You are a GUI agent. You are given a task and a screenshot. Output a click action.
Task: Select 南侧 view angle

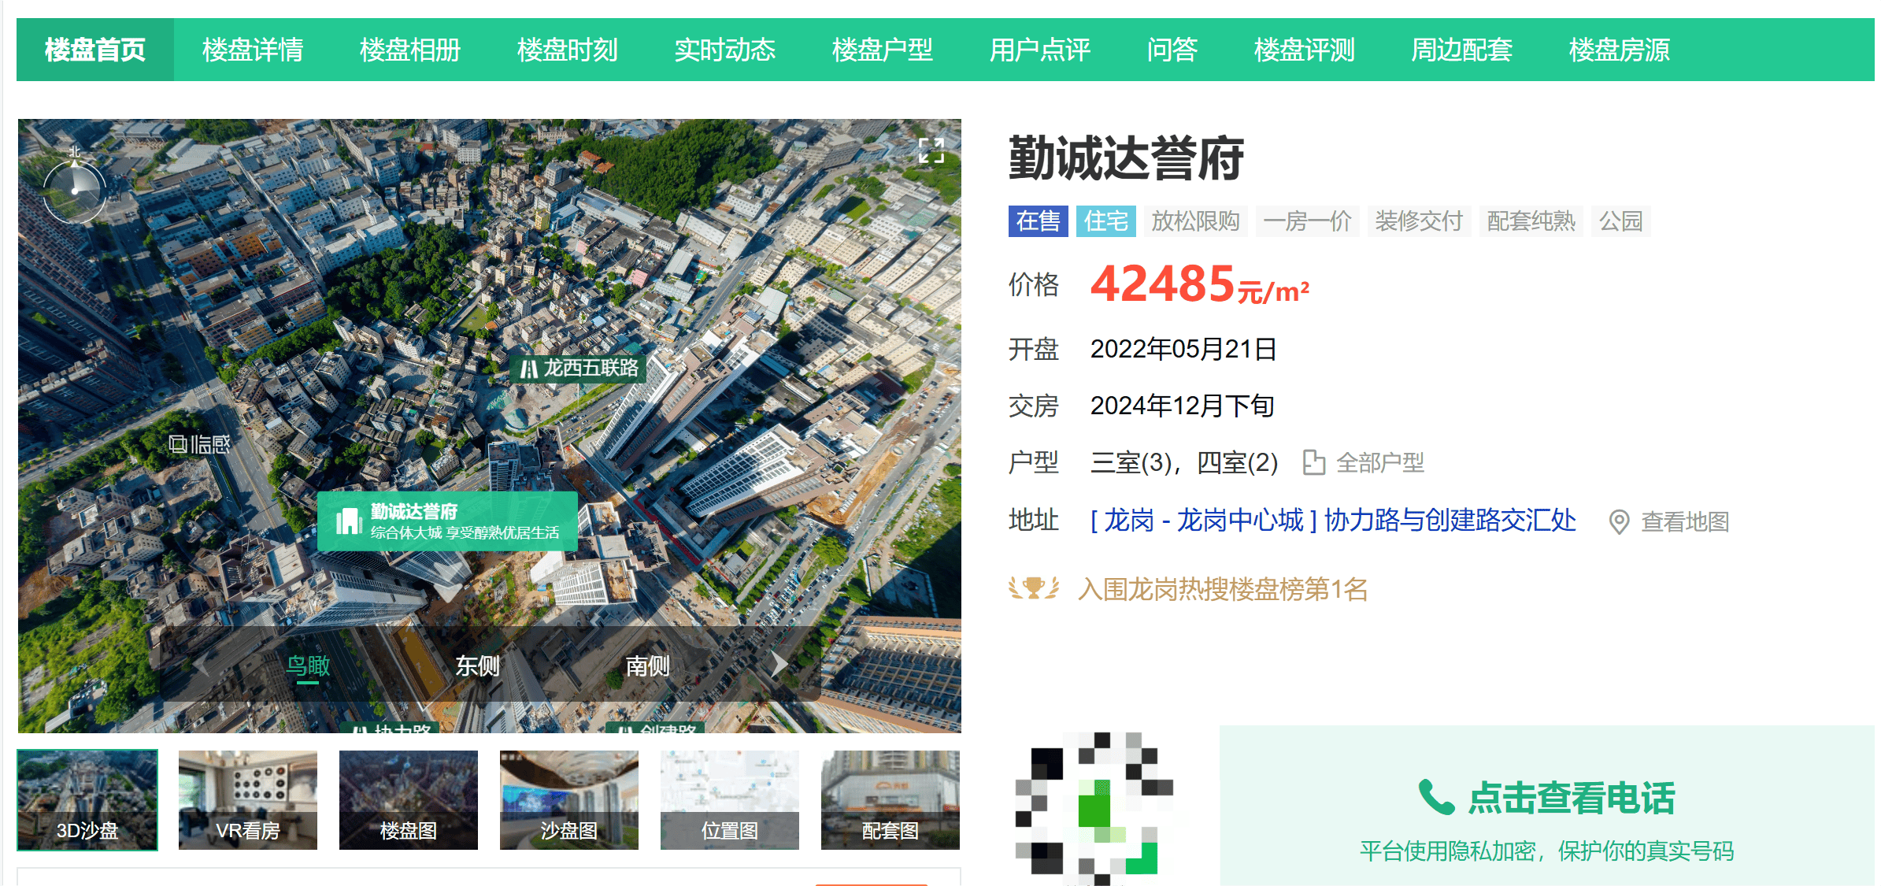647,666
